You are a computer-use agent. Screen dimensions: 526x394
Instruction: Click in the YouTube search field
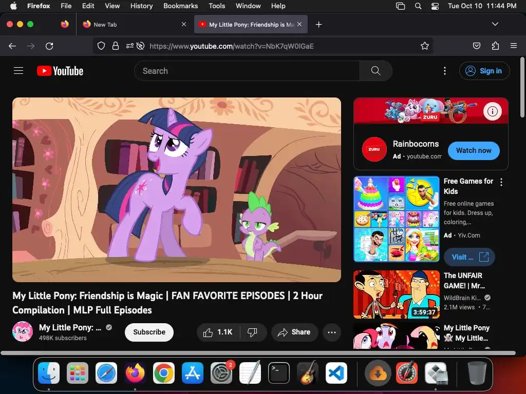[247, 71]
